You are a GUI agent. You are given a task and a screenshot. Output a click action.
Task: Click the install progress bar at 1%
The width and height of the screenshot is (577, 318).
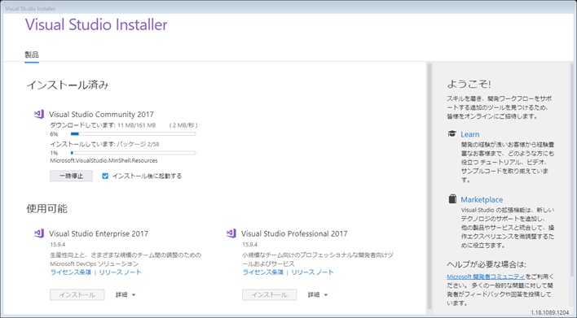pyautogui.click(x=133, y=153)
